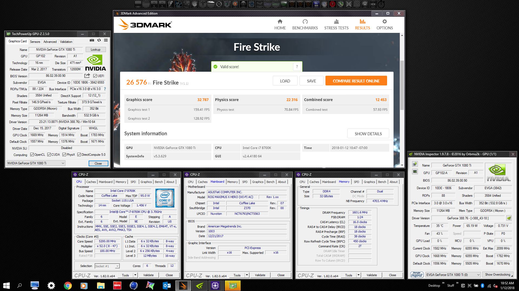Image resolution: width=519 pixels, height=291 pixels.
Task: Open 3DMark Options gear
Action: point(384,25)
